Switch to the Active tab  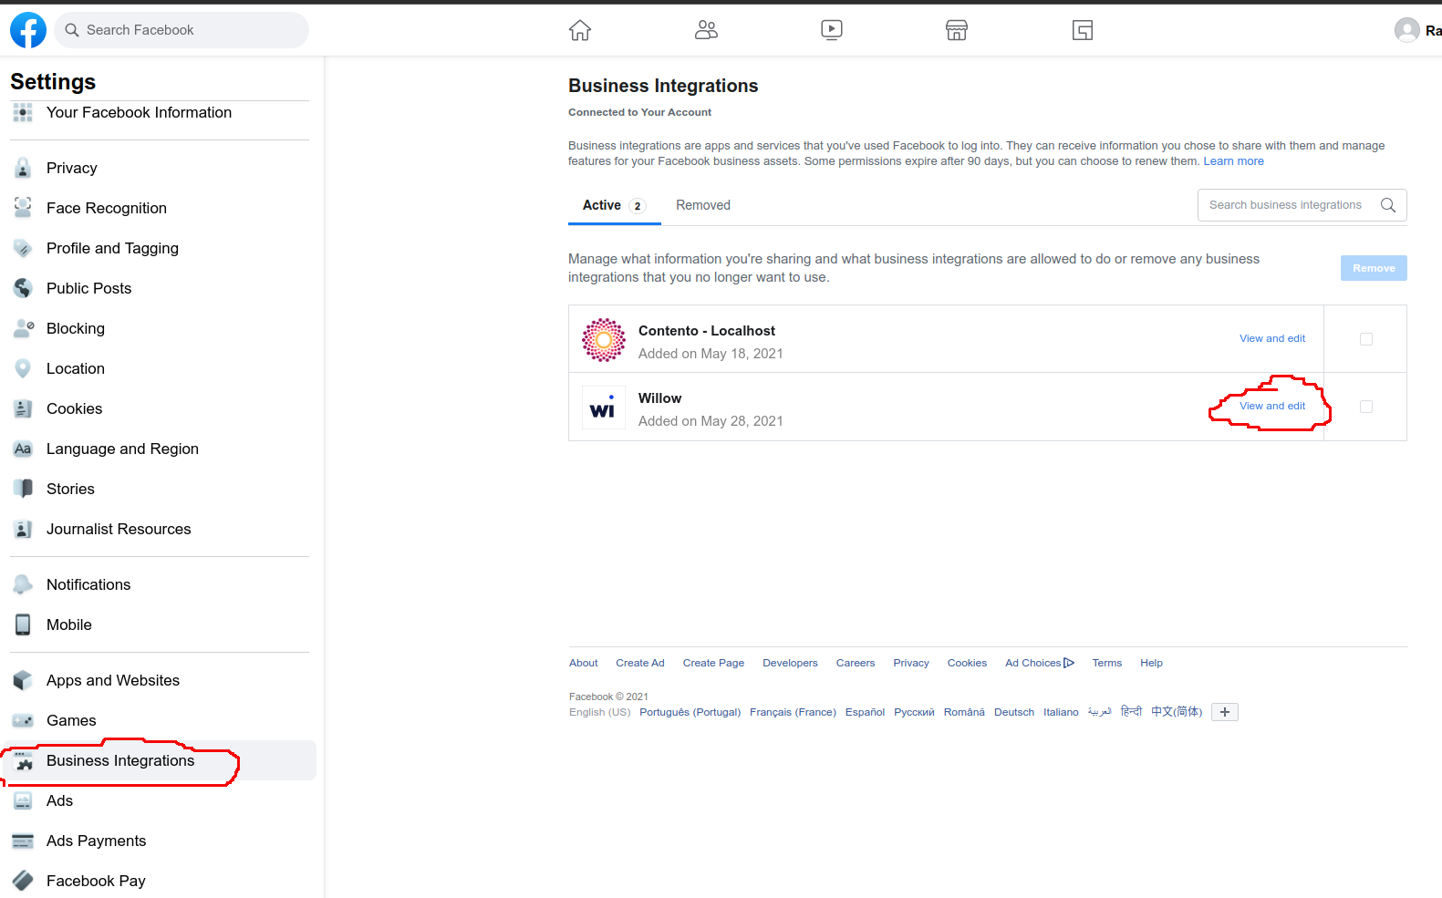point(615,205)
